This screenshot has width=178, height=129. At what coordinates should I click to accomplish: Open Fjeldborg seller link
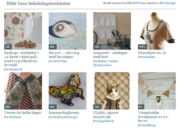149,125
